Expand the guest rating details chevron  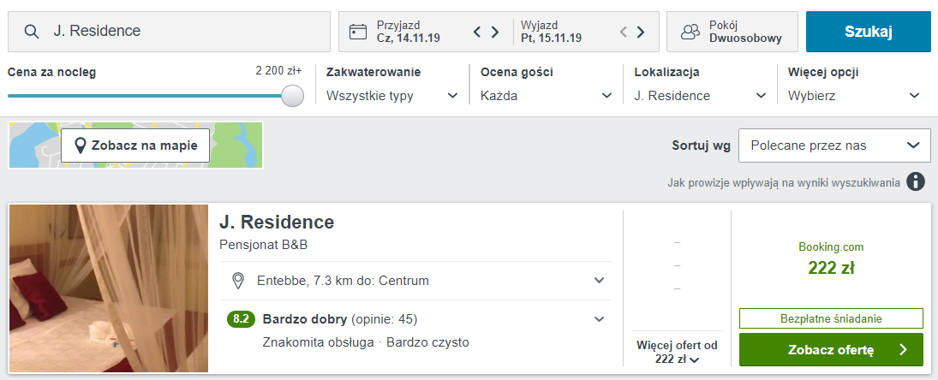[599, 319]
